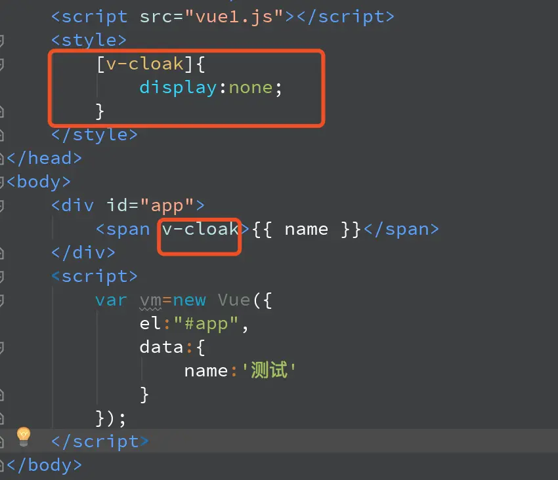The width and height of the screenshot is (558, 480).
Task: Click the var keyword
Action: (x=111, y=300)
